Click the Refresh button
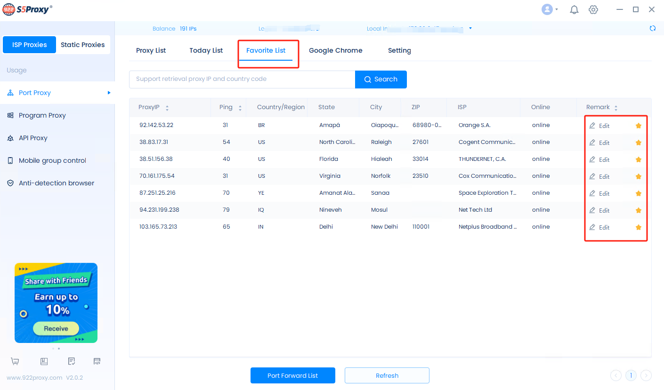The height and width of the screenshot is (390, 664). click(387, 375)
